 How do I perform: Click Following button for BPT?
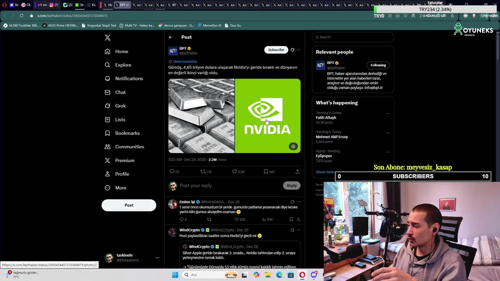(378, 65)
